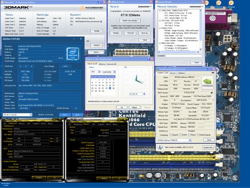
Task: Select highlighted day 25 in the calendar
Action: pyautogui.click(x=110, y=88)
